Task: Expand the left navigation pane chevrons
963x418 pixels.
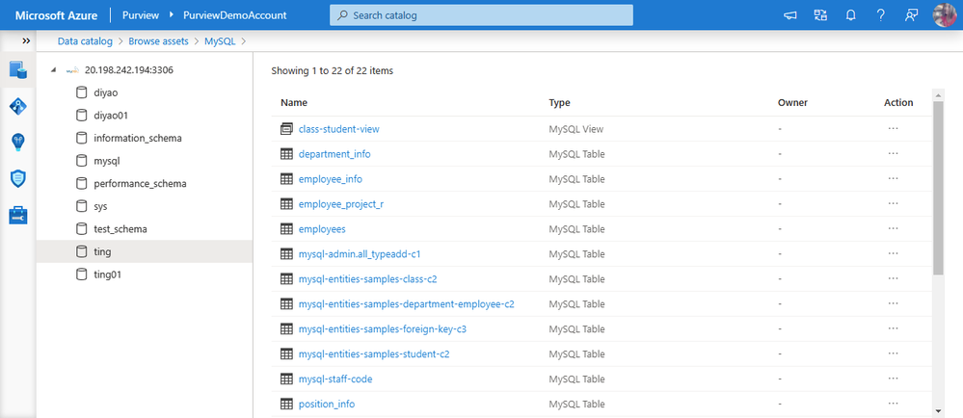Action: [x=26, y=40]
